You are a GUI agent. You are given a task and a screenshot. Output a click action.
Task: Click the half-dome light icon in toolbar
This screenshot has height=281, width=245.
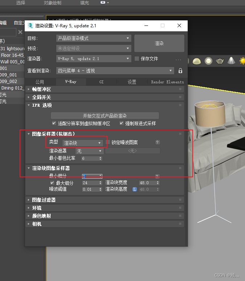[197, 61]
